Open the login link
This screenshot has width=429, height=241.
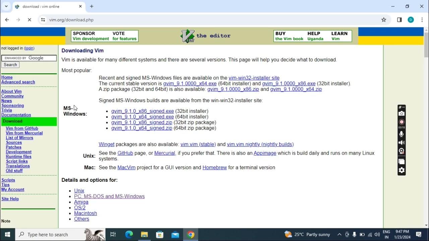29,48
